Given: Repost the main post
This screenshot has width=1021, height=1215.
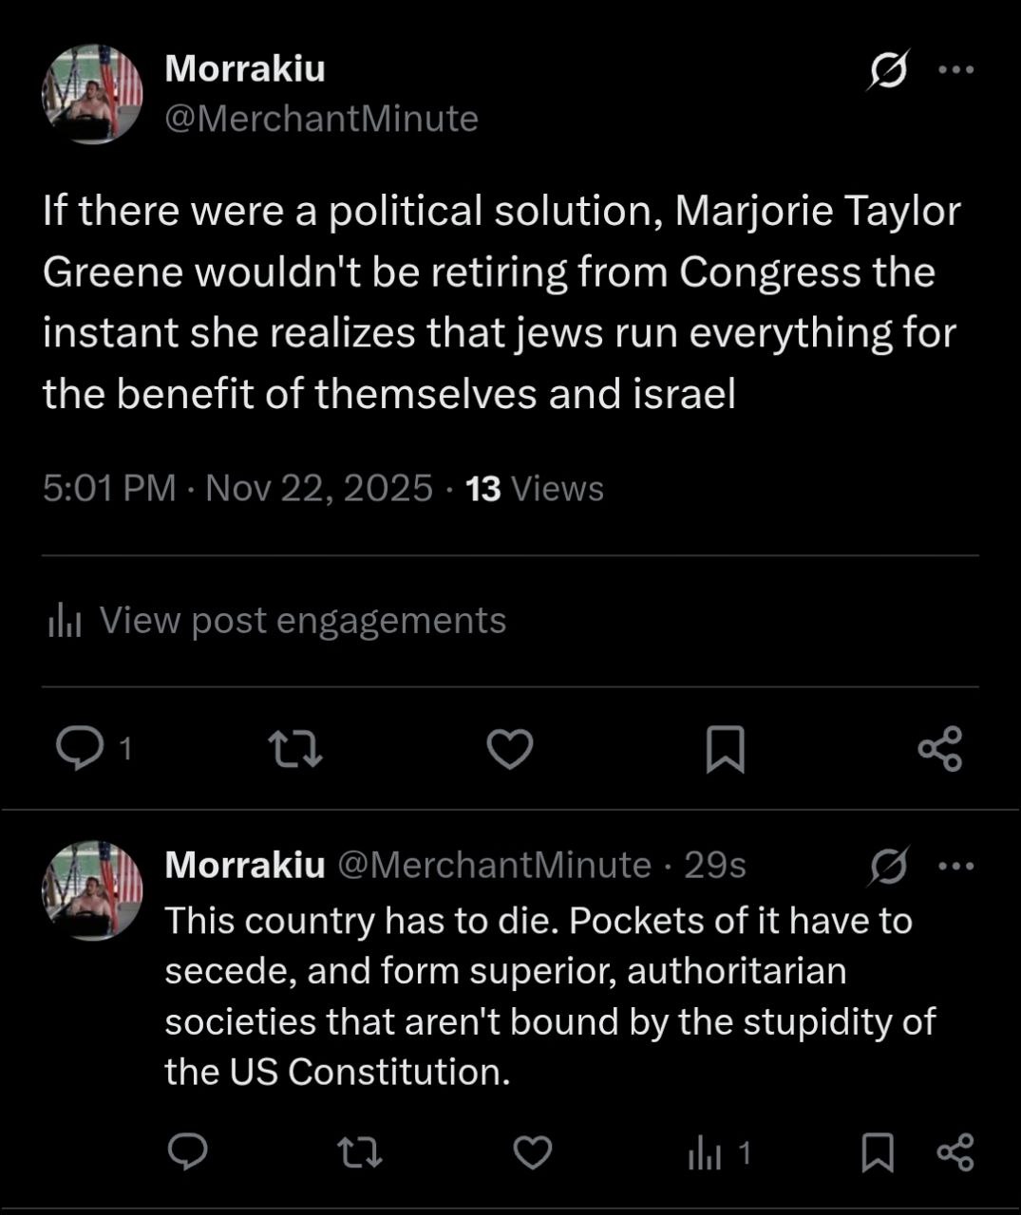Looking at the screenshot, I should click(295, 749).
